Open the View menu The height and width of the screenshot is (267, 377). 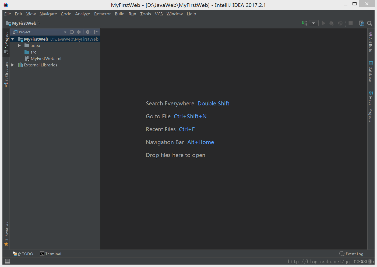(31, 14)
